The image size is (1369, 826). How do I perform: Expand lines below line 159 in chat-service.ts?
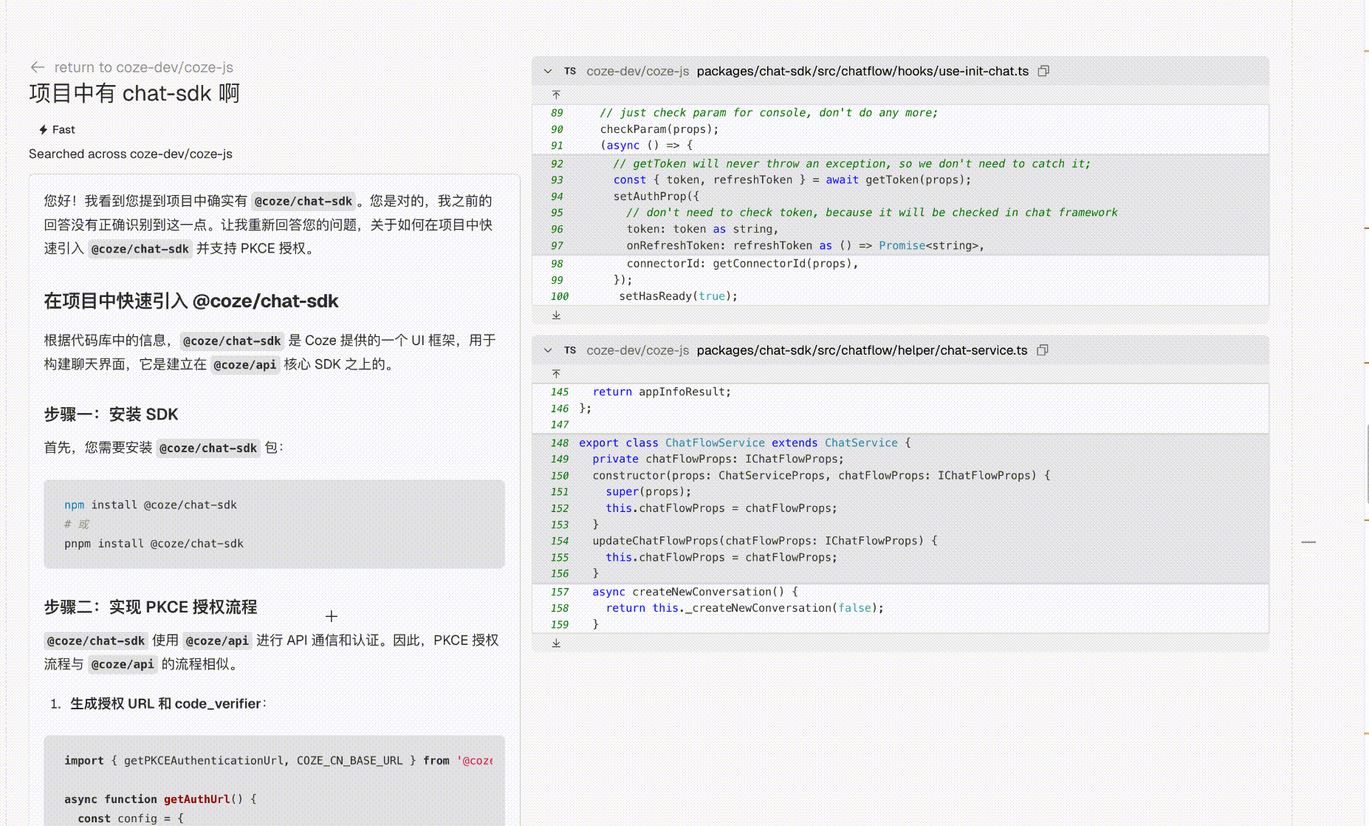point(556,644)
